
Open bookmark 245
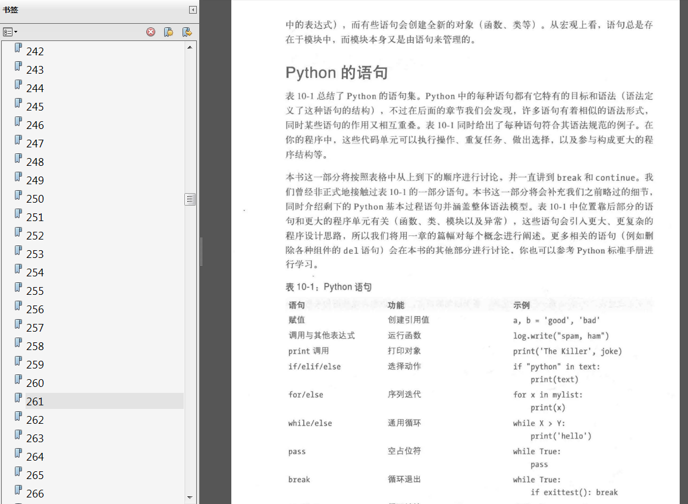pyautogui.click(x=34, y=107)
